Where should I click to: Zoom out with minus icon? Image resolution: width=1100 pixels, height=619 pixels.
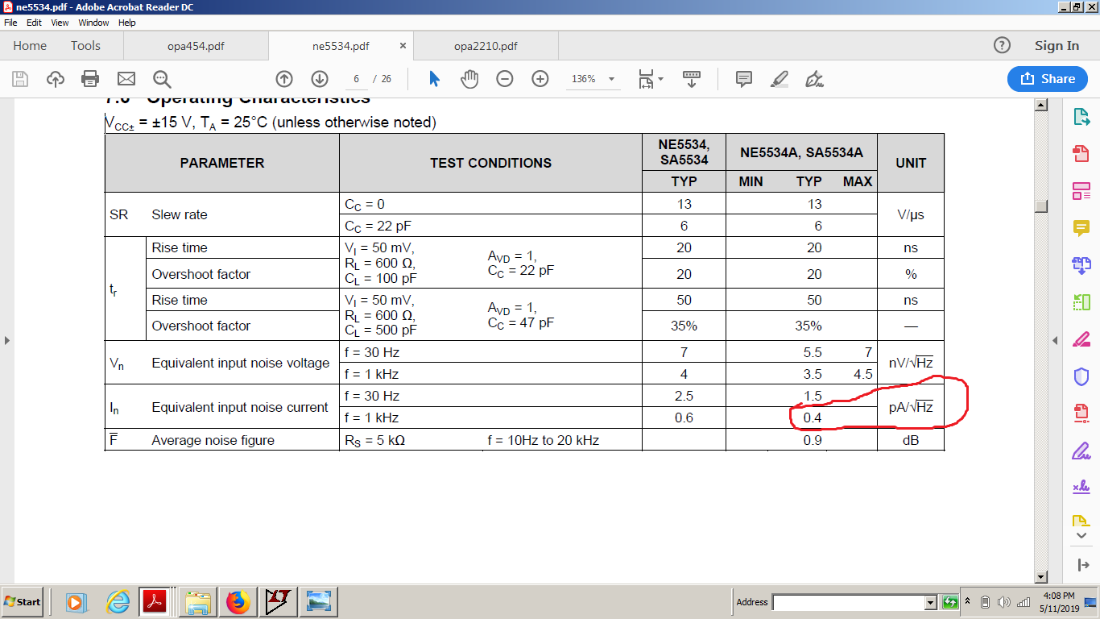click(504, 79)
